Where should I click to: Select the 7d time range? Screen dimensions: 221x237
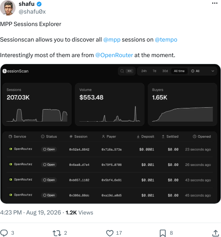coord(154,71)
